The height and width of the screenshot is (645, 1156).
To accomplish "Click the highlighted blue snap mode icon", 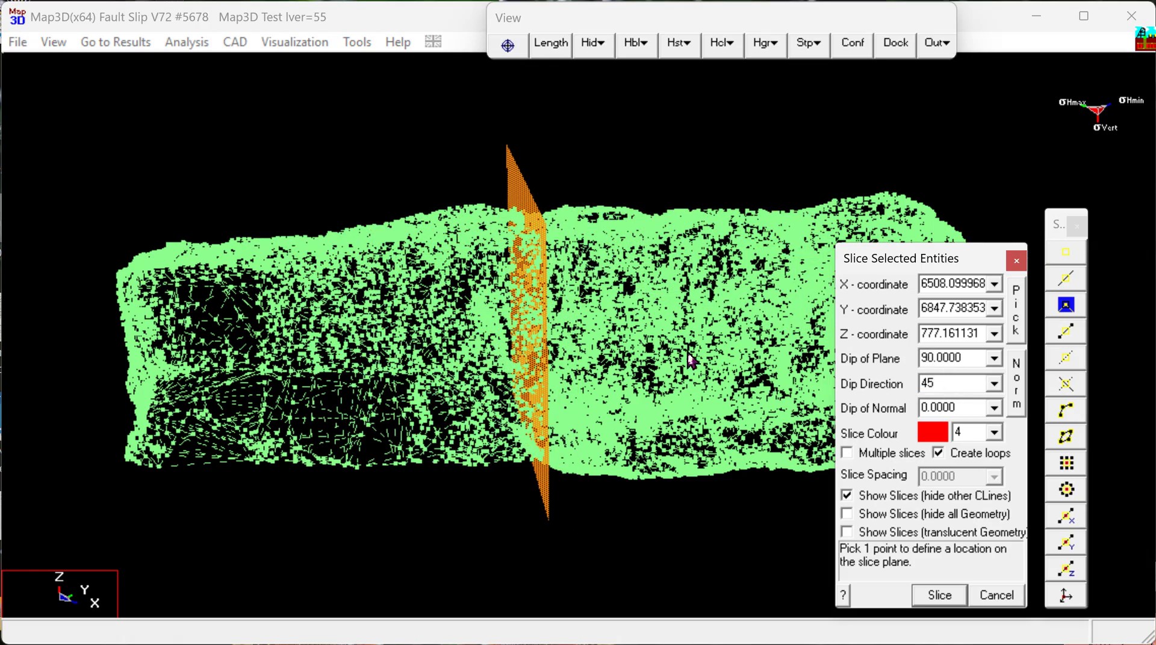I will 1066,305.
